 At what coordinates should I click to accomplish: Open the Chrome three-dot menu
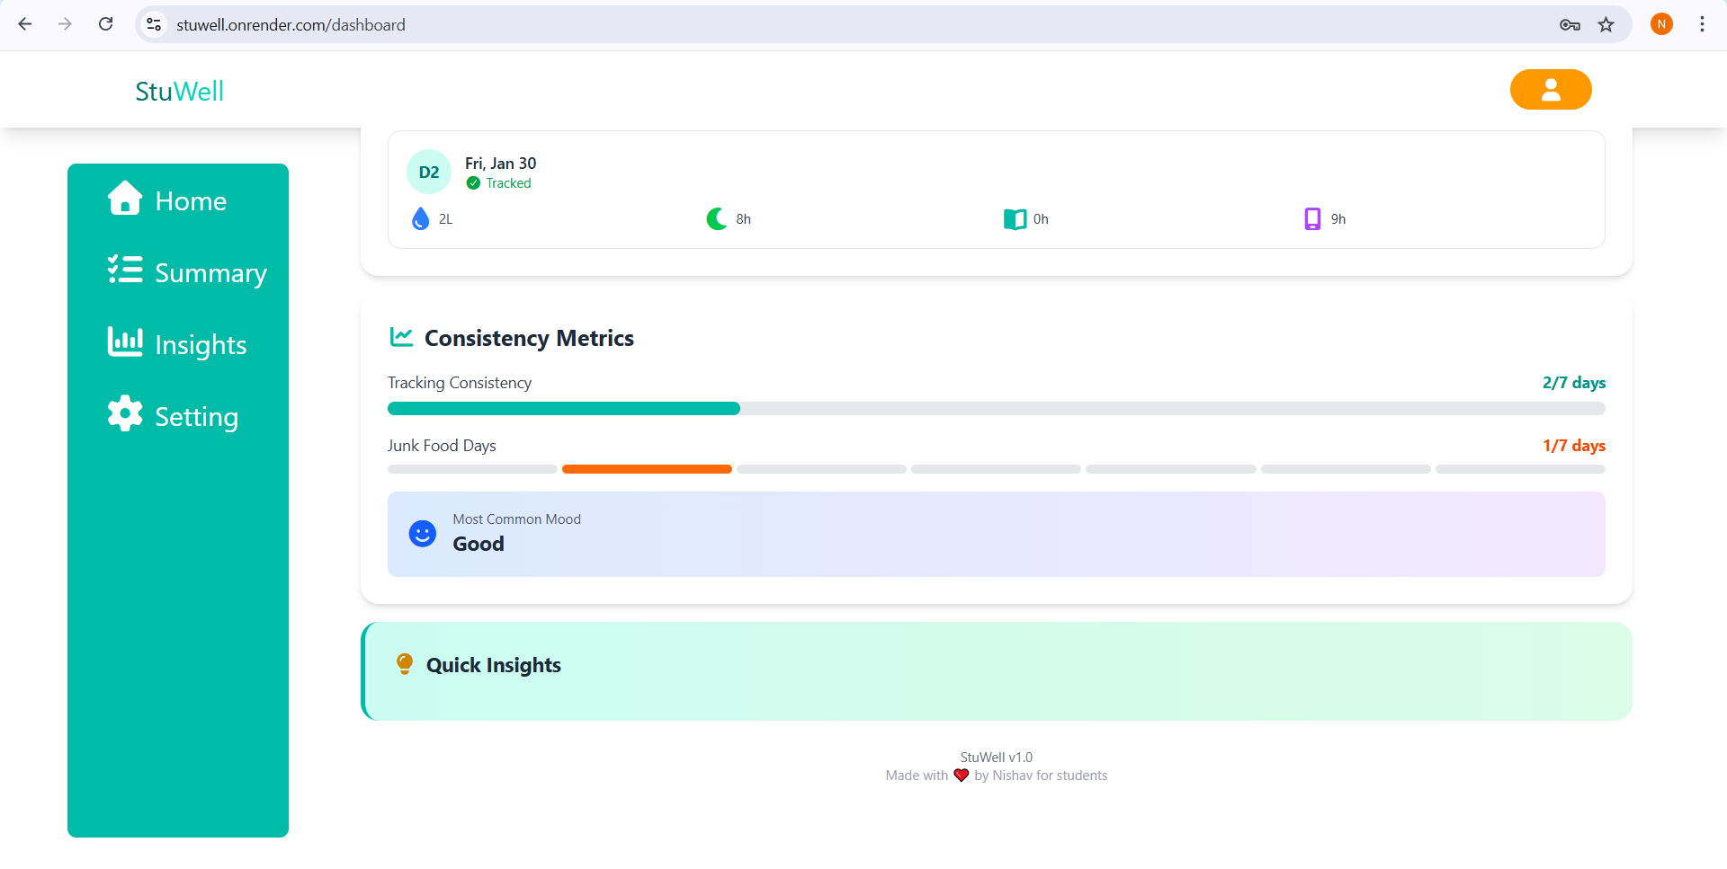coord(1702,24)
